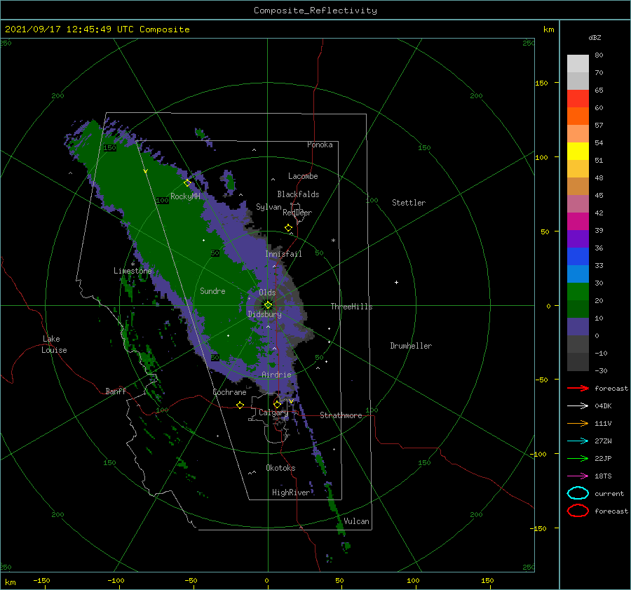
Task: Click the Innisfail city label
Action: [283, 254]
